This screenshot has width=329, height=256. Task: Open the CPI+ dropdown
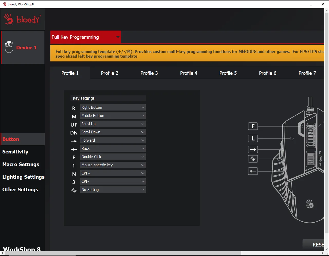(x=113, y=173)
